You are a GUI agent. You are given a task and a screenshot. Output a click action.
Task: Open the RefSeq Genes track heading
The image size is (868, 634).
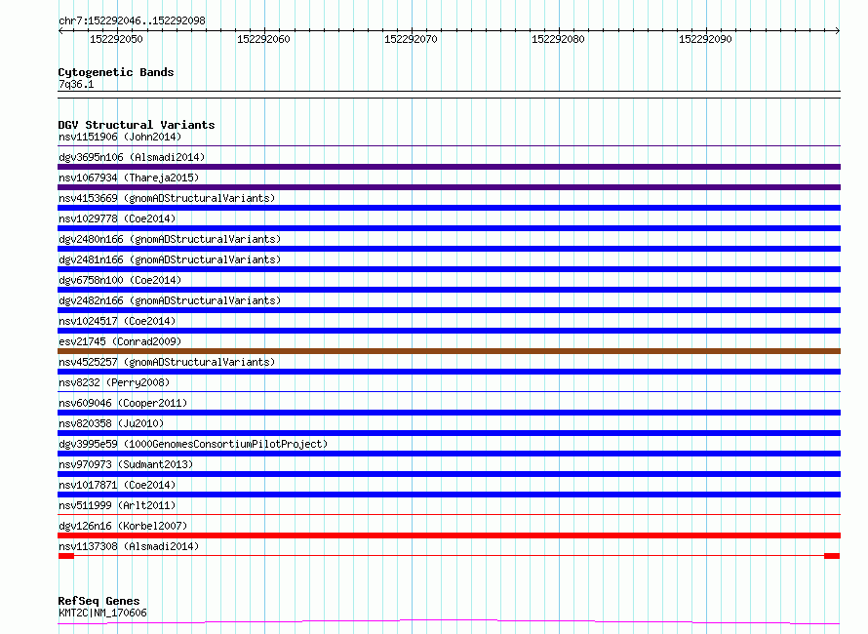[99, 601]
